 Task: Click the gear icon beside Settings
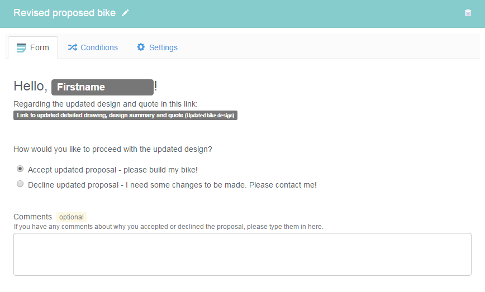[141, 47]
